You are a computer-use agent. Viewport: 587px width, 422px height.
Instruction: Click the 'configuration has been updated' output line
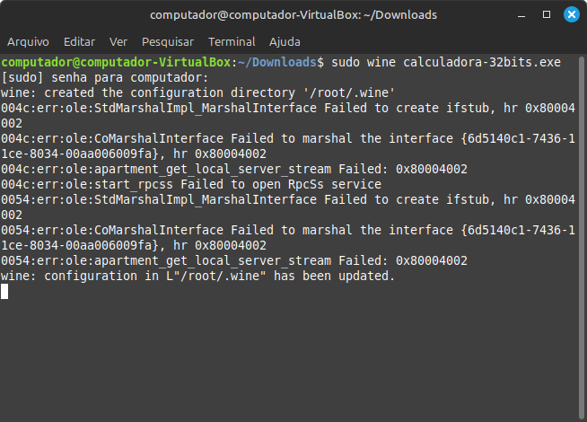point(197,276)
